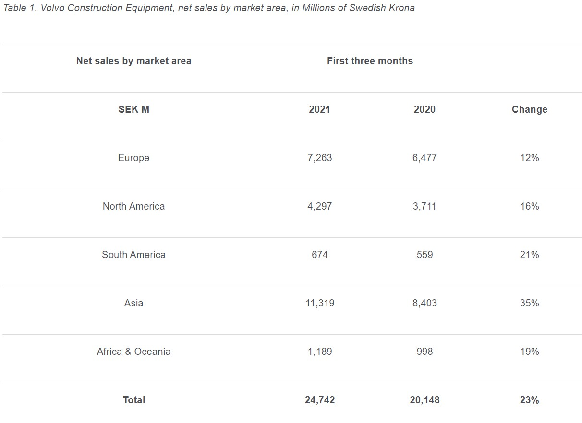Select the 'First three months' header cell
The height and width of the screenshot is (423, 582).
point(370,61)
